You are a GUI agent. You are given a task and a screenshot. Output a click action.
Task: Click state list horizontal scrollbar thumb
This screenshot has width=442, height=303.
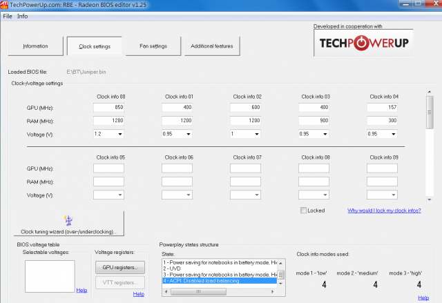point(198,292)
